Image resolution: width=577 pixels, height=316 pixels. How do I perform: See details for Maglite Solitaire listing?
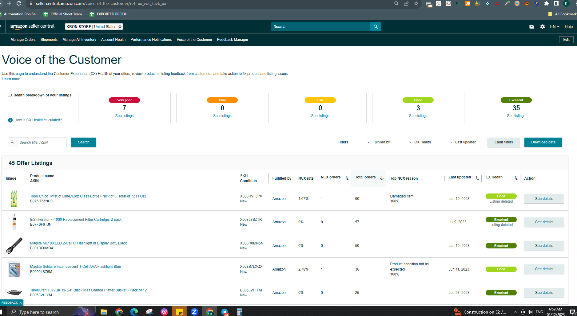click(x=544, y=269)
